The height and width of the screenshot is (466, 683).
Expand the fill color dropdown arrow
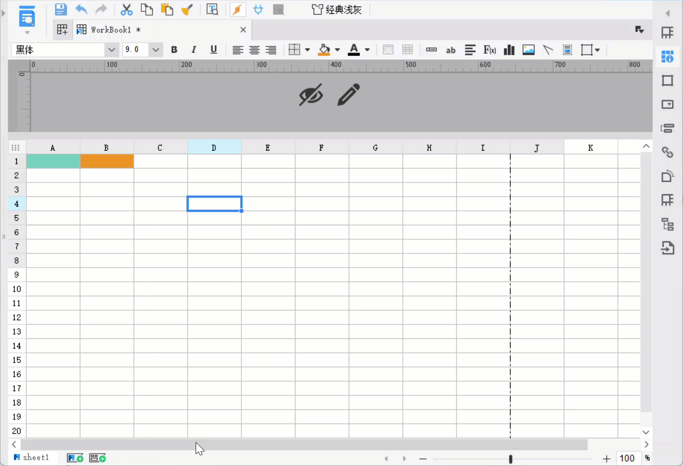pos(338,50)
